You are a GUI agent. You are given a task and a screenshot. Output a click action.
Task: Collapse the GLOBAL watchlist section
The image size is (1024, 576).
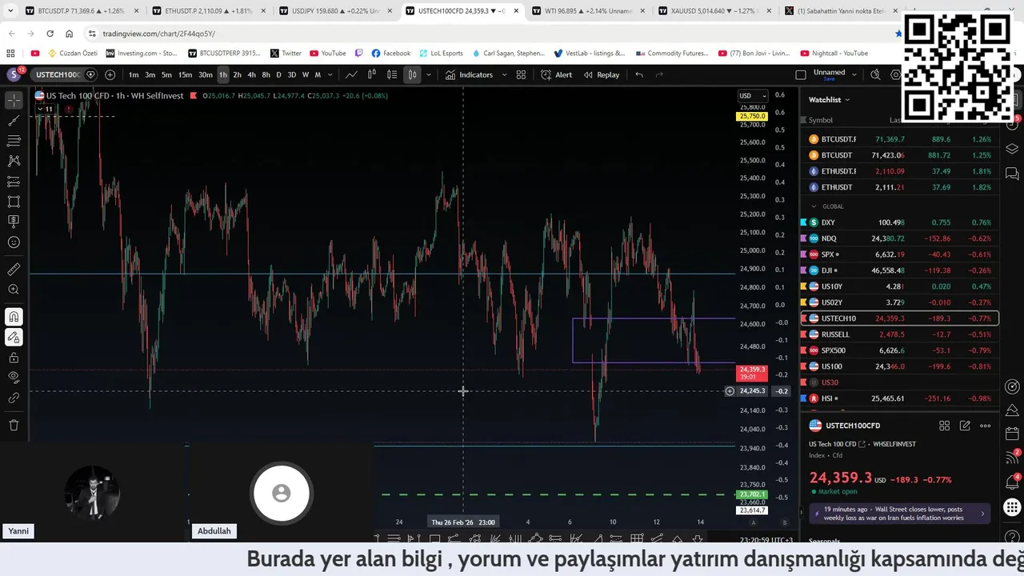tap(814, 206)
